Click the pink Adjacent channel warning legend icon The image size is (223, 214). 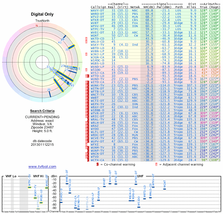point(156,164)
